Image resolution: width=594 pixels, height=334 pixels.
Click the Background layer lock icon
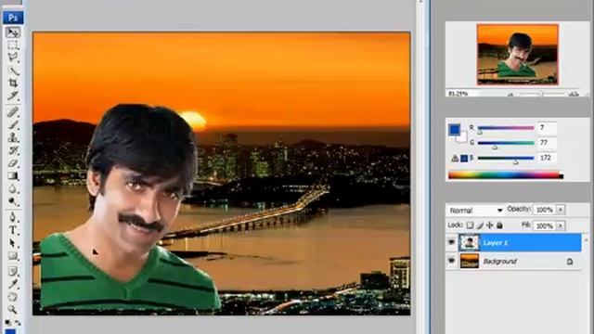coord(570,262)
